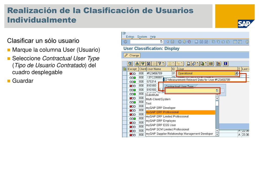This screenshot has height=194, width=259.
Task: Click the Client column header
Action: pos(142,69)
